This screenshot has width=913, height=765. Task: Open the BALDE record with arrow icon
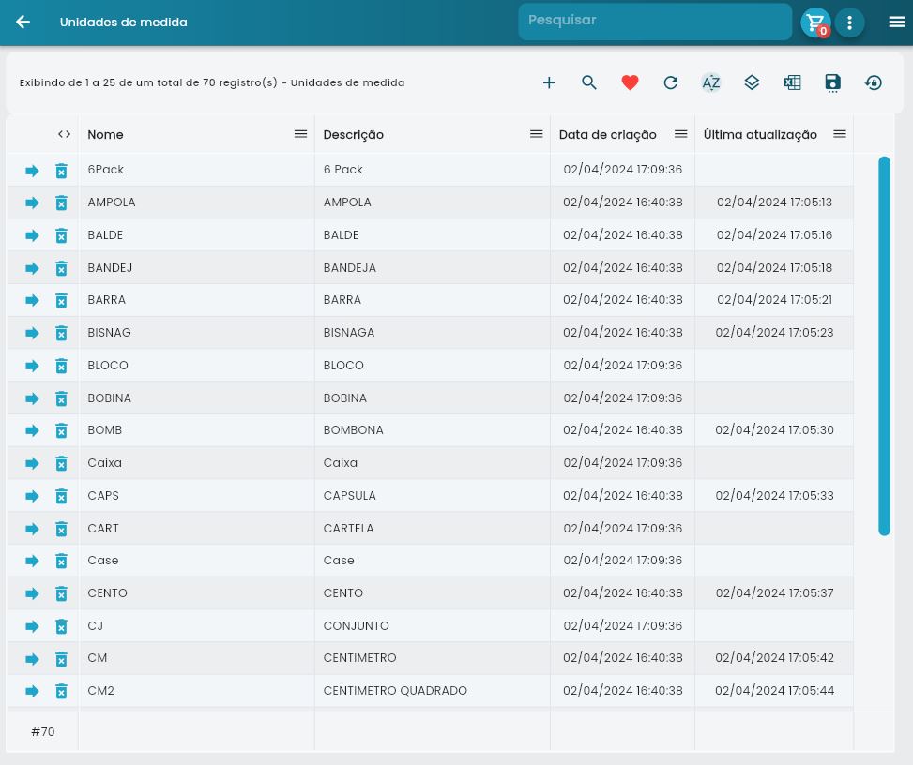32,235
